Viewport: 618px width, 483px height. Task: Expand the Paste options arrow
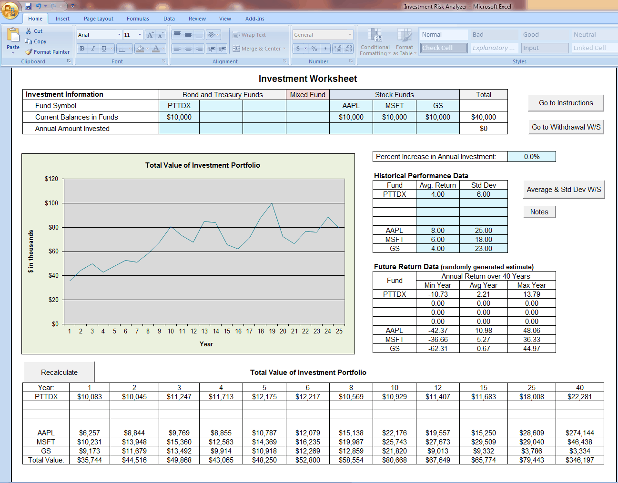coord(13,53)
